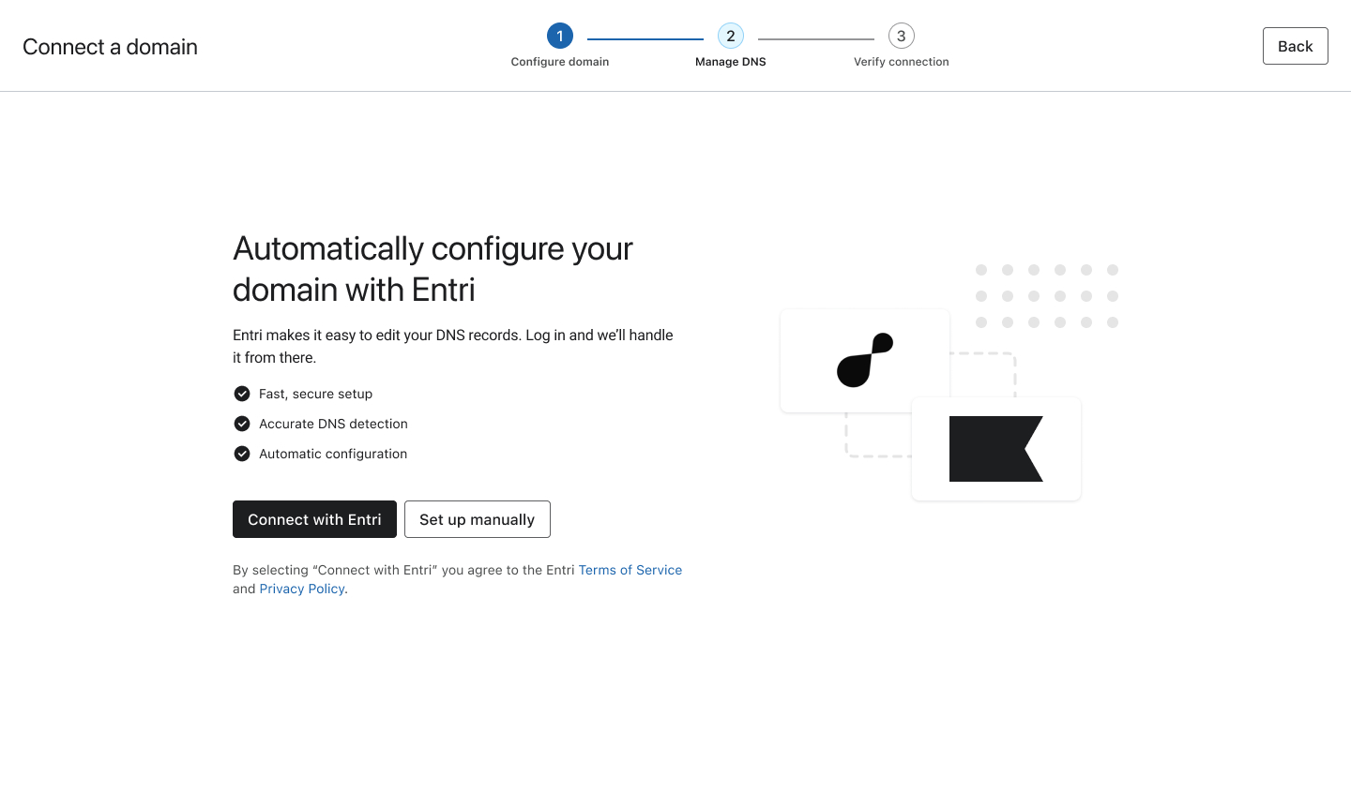The image size is (1351, 806).
Task: Click the Automatically configure your domain heading
Action: [x=433, y=269]
